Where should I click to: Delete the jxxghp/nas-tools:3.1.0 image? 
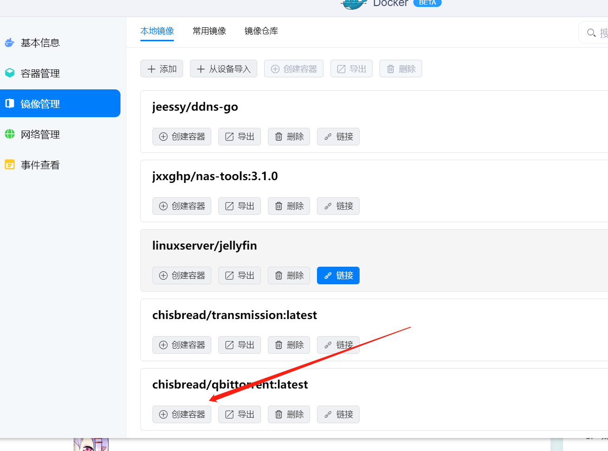[289, 206]
